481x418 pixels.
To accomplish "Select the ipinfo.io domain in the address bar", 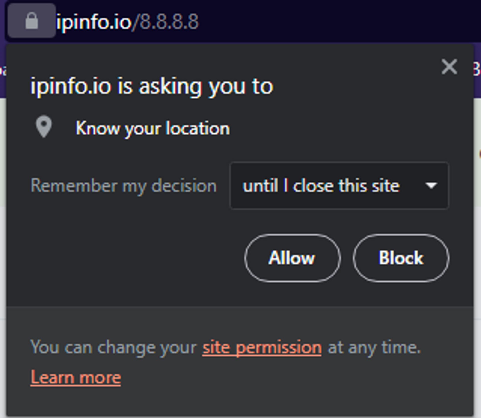I will (x=94, y=22).
